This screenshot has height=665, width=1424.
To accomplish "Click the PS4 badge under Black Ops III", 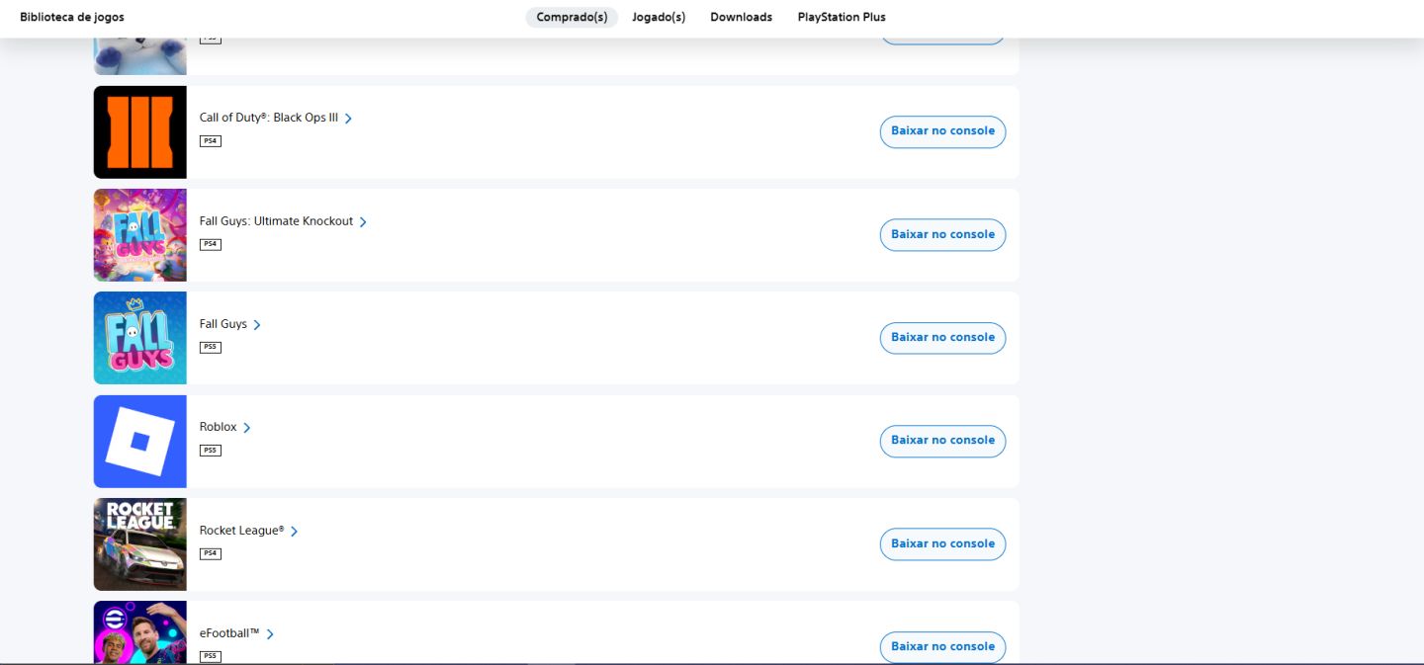I will click(211, 141).
